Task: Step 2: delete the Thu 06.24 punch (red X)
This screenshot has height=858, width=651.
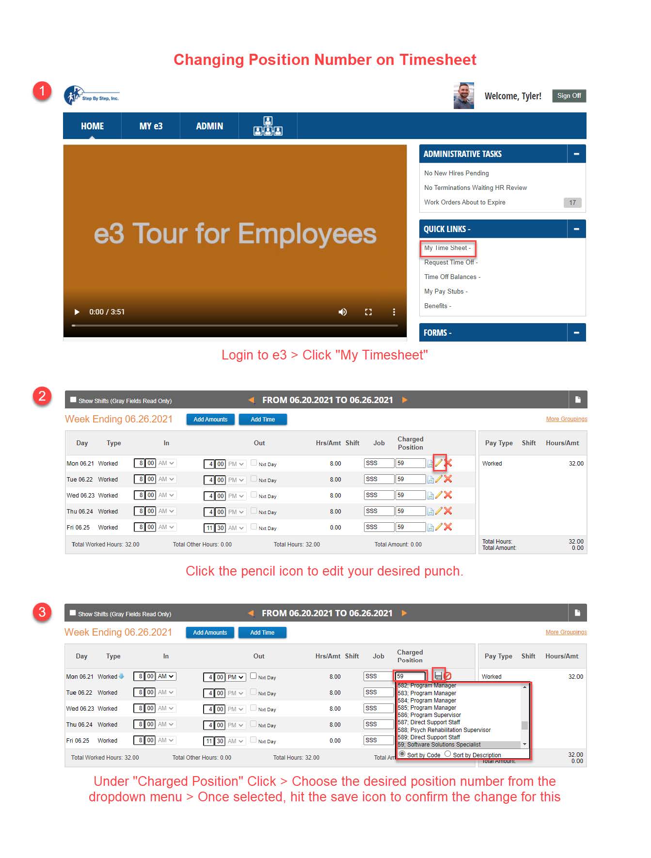Action: point(448,511)
